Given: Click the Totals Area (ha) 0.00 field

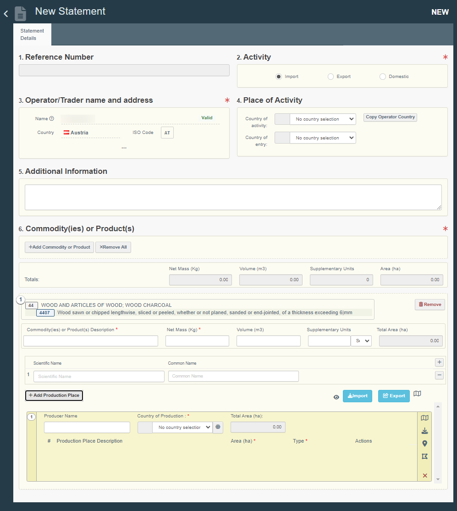Looking at the screenshot, I should (412, 280).
